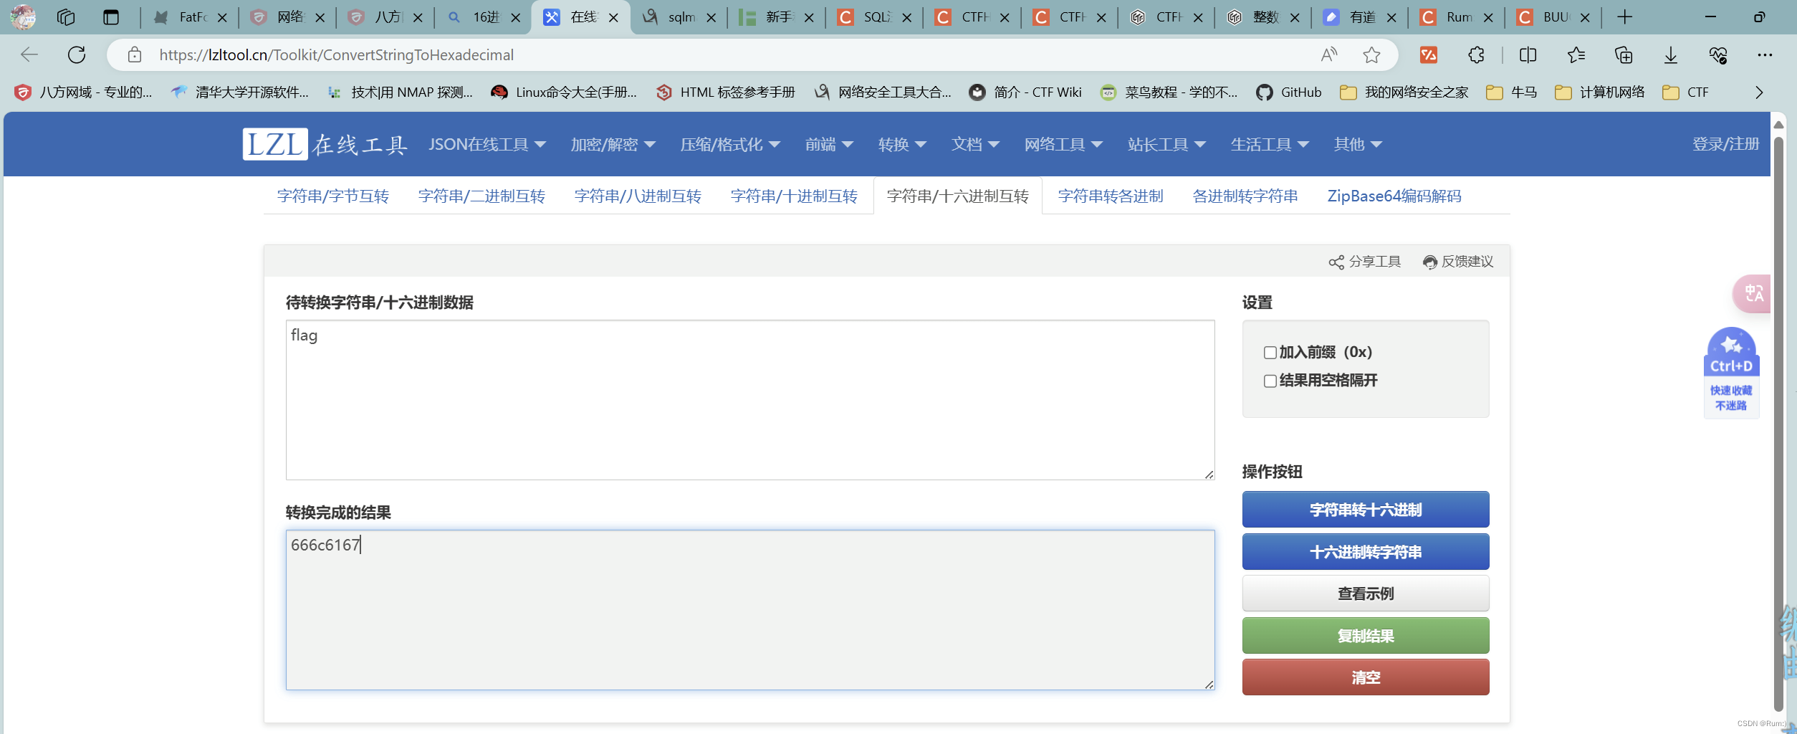Click the result textarea showing 666c6167

[750, 610]
